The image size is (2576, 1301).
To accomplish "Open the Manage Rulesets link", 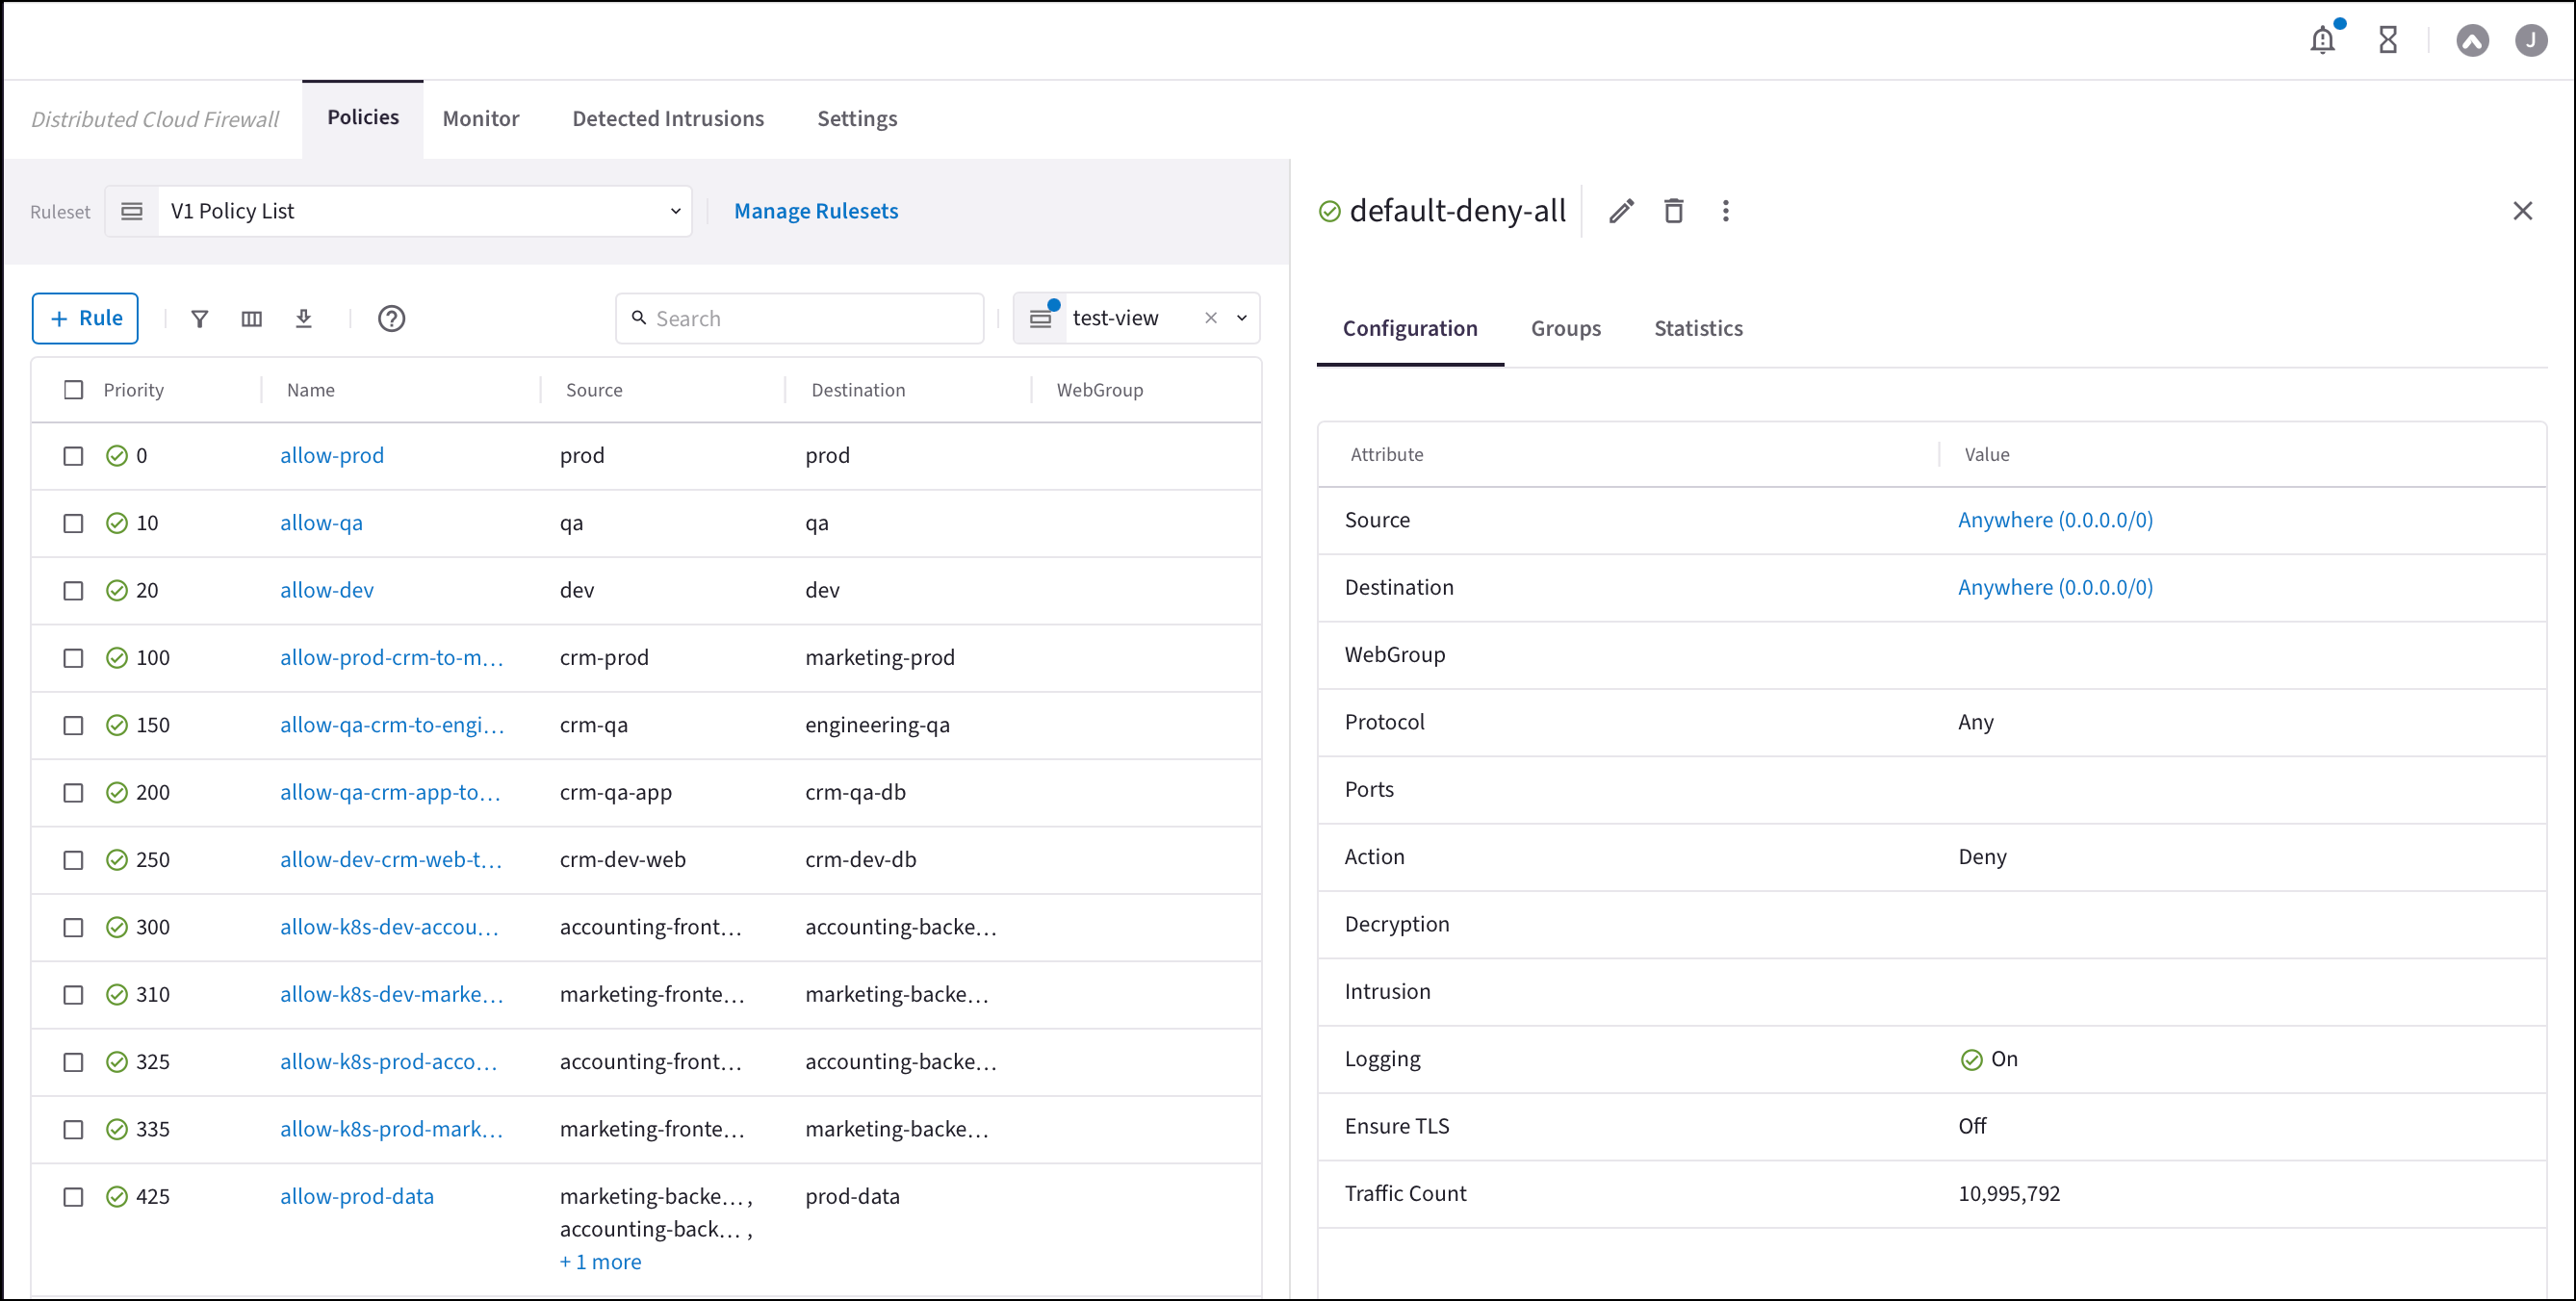I will pyautogui.click(x=816, y=211).
